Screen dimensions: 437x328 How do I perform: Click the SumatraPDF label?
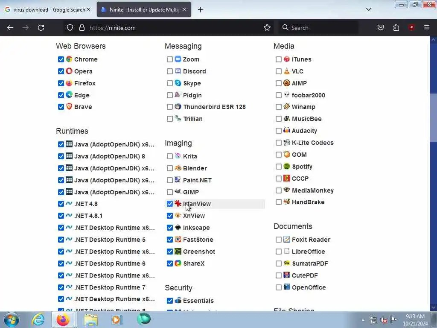310,264
